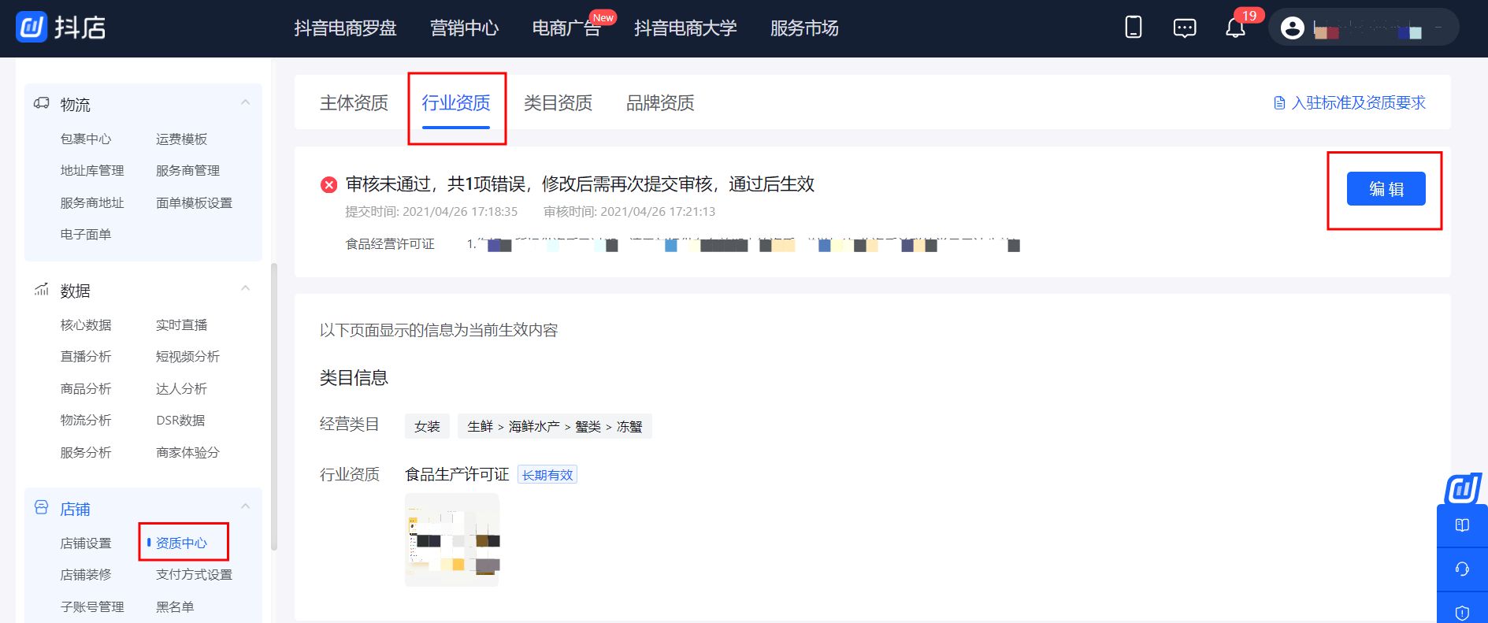Open 实时直播 in the sidebar
Viewport: 1488px width, 623px height.
181,324
